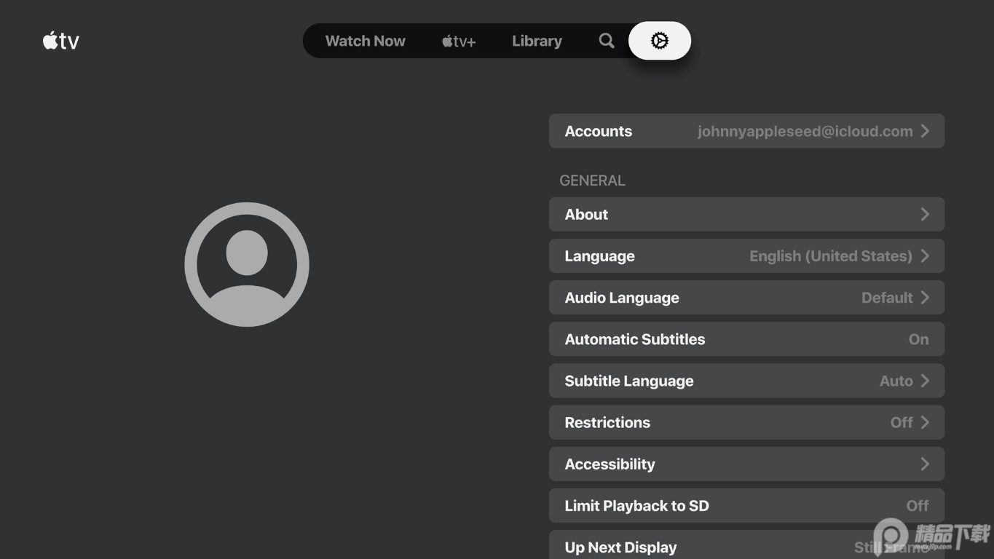Open the Audio Language options

[x=746, y=297]
